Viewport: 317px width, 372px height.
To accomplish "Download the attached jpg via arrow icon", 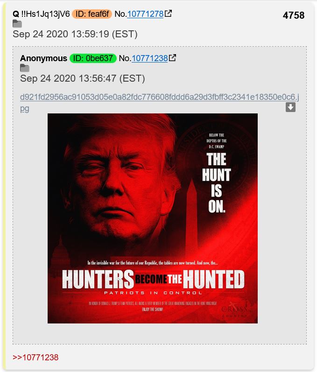I will pyautogui.click(x=290, y=107).
